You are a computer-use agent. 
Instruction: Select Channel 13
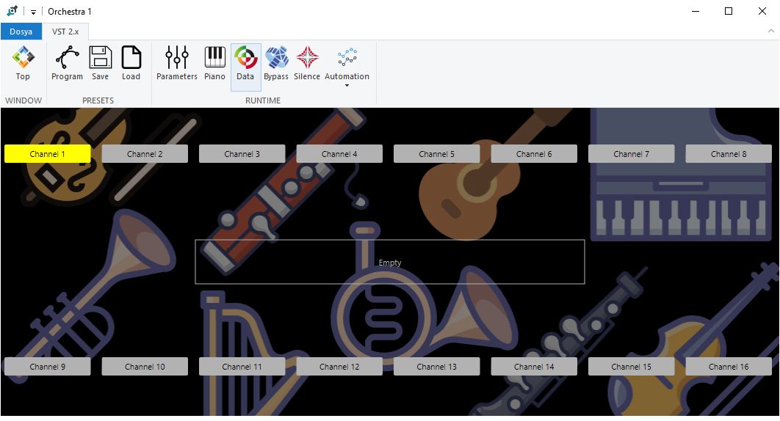pyautogui.click(x=437, y=367)
